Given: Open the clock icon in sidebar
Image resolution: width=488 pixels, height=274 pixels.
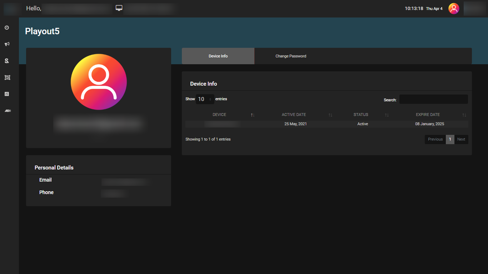Looking at the screenshot, I should pos(7,27).
